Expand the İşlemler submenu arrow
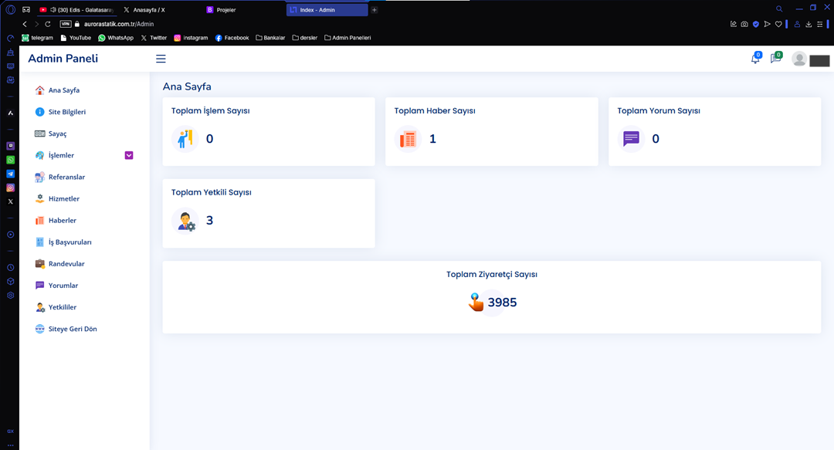Viewport: 834px width, 450px height. coord(129,155)
